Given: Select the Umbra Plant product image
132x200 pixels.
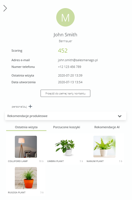Looking at the screenshot, I should coord(65,147).
